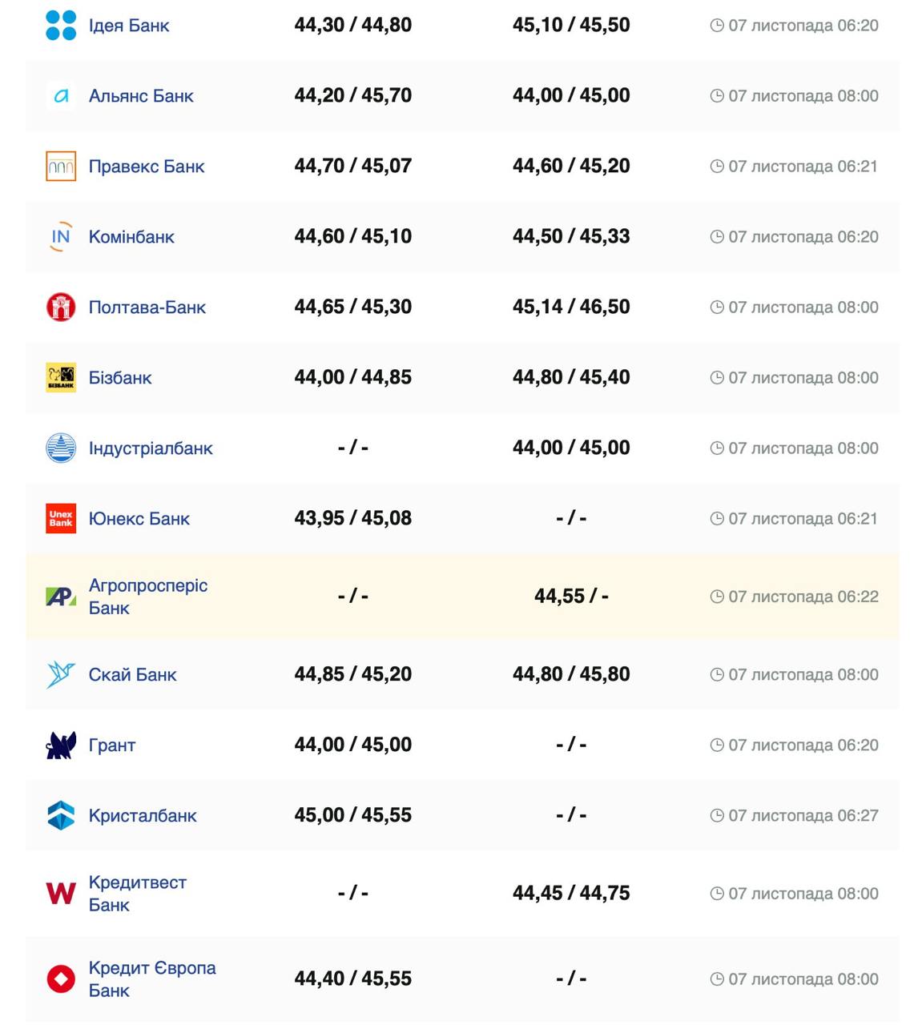Click the 44,55 rate in highlighted row
918x1025 pixels.
click(559, 597)
